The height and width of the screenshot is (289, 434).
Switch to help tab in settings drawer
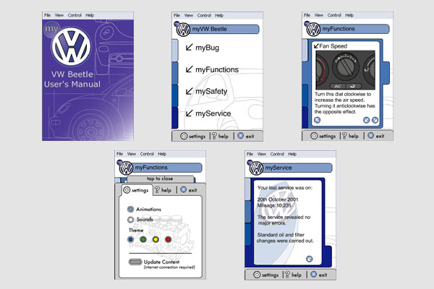tap(163, 190)
